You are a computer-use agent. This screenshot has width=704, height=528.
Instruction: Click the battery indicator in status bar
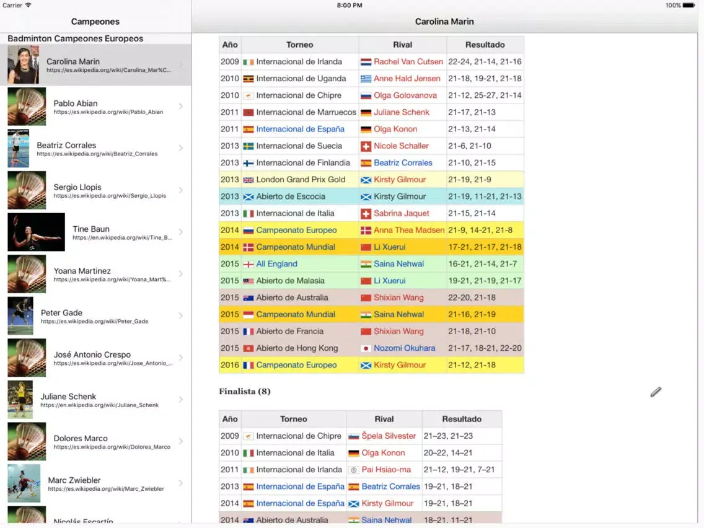click(x=689, y=6)
